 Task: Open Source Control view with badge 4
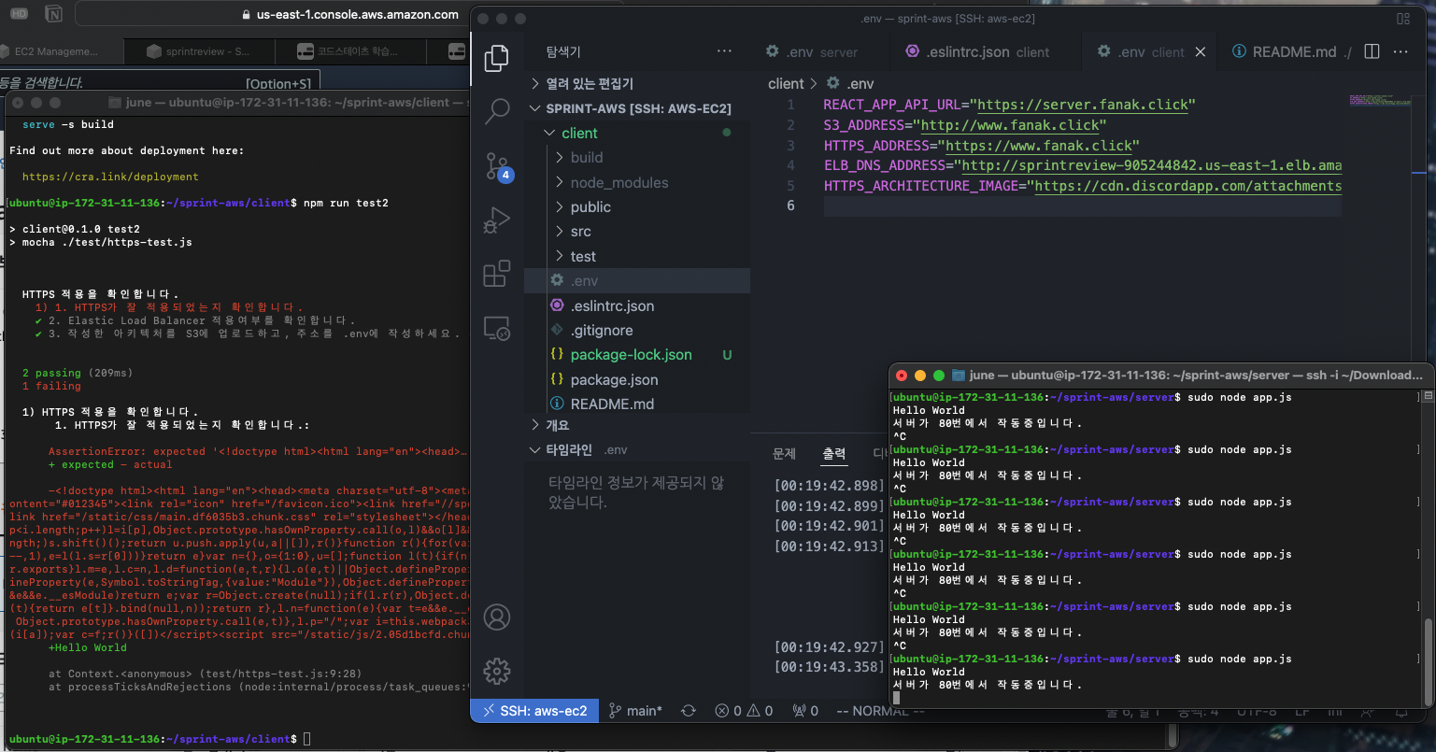[497, 166]
